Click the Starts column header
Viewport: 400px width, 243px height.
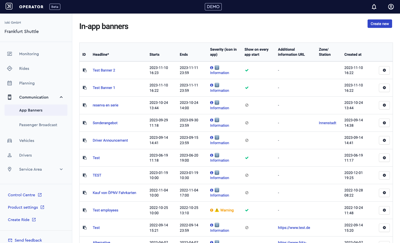pyautogui.click(x=155, y=55)
